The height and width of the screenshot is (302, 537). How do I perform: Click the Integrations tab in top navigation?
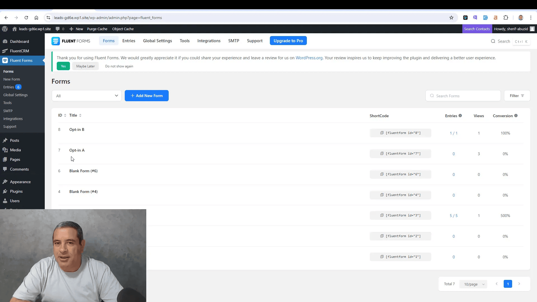tap(209, 41)
